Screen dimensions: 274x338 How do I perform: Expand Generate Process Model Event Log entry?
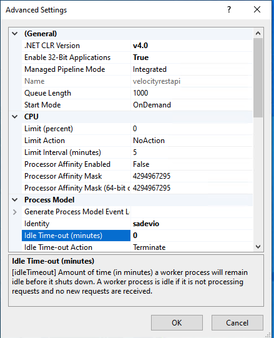pyautogui.click(x=14, y=212)
